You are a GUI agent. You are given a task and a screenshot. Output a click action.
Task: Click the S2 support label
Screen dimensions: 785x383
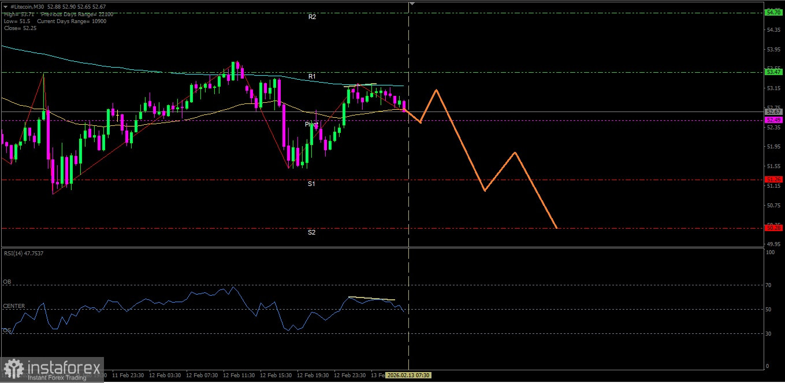click(311, 232)
